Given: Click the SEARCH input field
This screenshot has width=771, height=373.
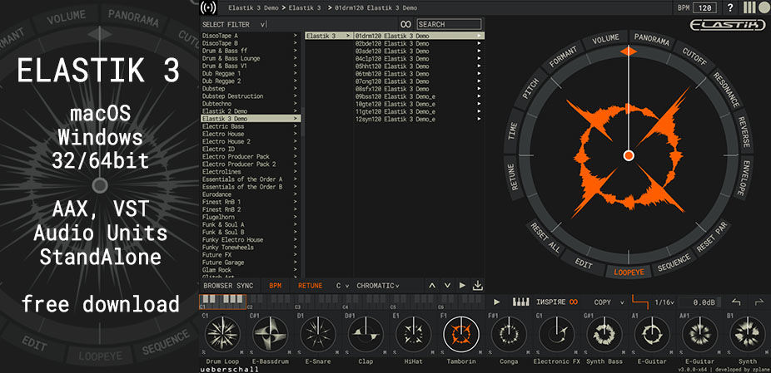Looking at the screenshot, I should pos(449,24).
